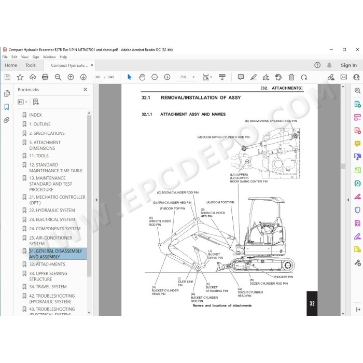Click the page number field 360

click(97, 77)
